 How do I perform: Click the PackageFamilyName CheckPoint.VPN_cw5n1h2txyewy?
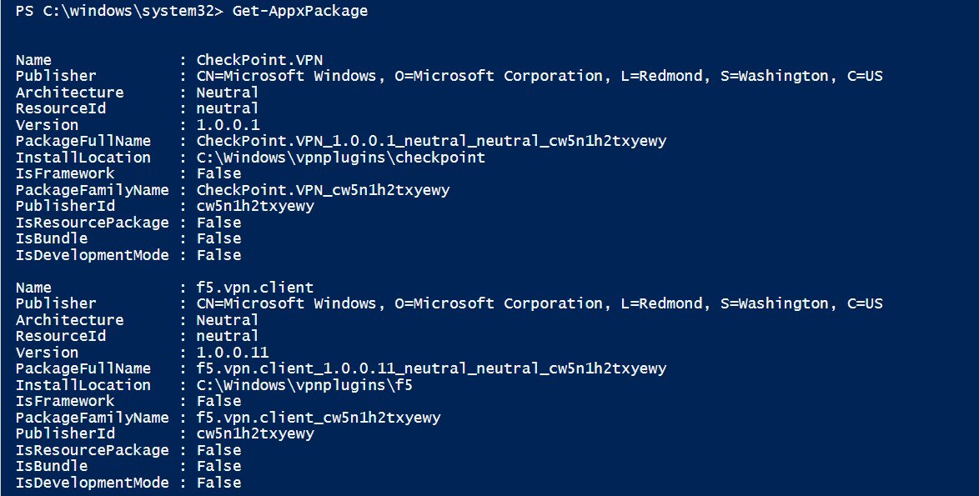pos(323,190)
